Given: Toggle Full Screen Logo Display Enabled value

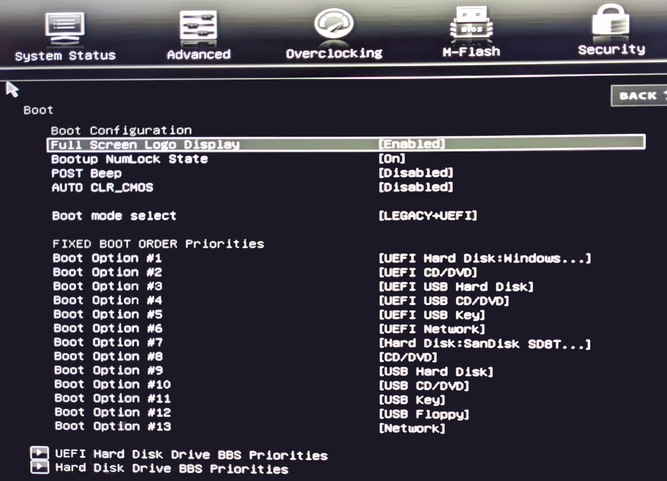Looking at the screenshot, I should pyautogui.click(x=412, y=144).
